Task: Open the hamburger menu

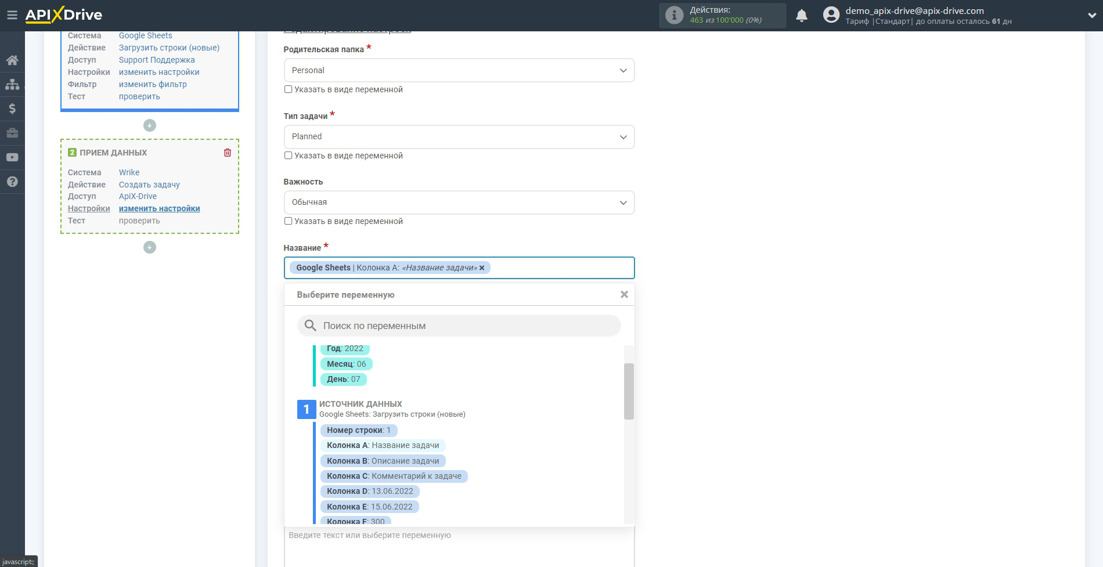Action: (x=12, y=15)
